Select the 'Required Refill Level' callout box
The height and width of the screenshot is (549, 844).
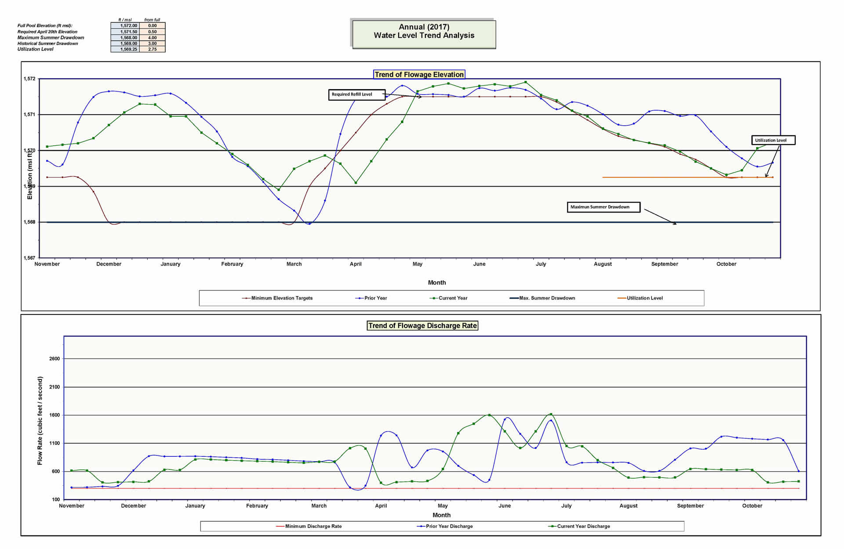[x=357, y=94]
